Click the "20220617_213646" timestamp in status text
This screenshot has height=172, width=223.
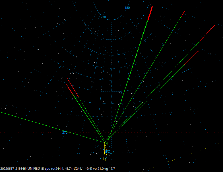coord(13,169)
